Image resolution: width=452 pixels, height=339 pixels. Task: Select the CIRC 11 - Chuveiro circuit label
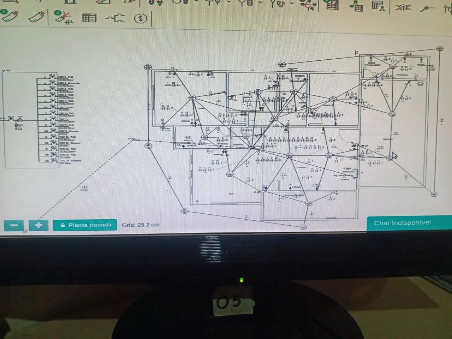(x=70, y=143)
